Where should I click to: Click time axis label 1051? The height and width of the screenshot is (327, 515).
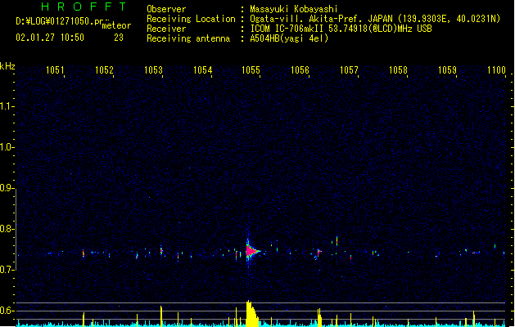(x=55, y=70)
